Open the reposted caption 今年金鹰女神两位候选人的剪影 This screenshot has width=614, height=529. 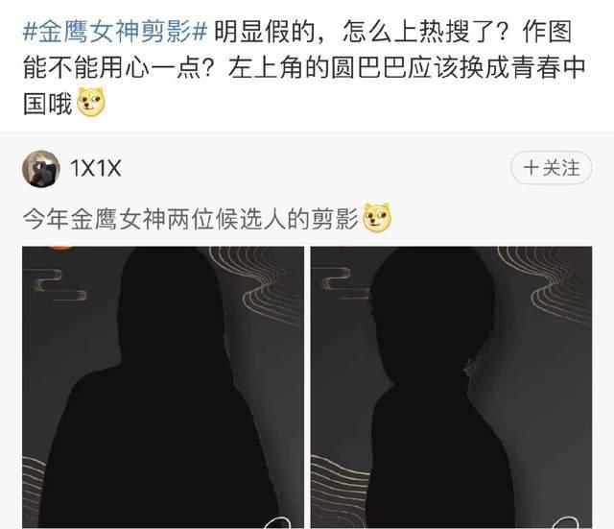(x=191, y=219)
